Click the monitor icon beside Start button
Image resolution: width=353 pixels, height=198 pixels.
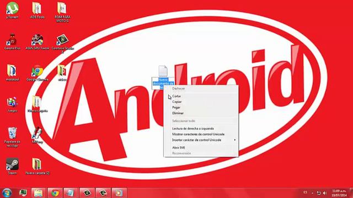tap(23, 193)
